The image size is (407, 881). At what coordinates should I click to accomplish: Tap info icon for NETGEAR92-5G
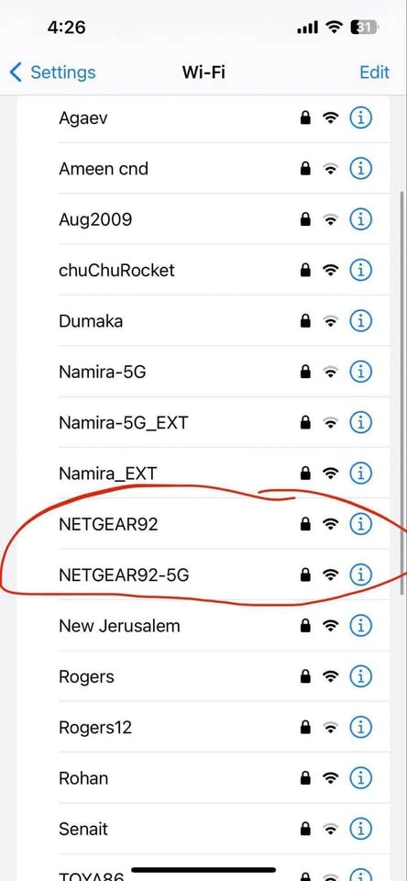click(x=361, y=574)
